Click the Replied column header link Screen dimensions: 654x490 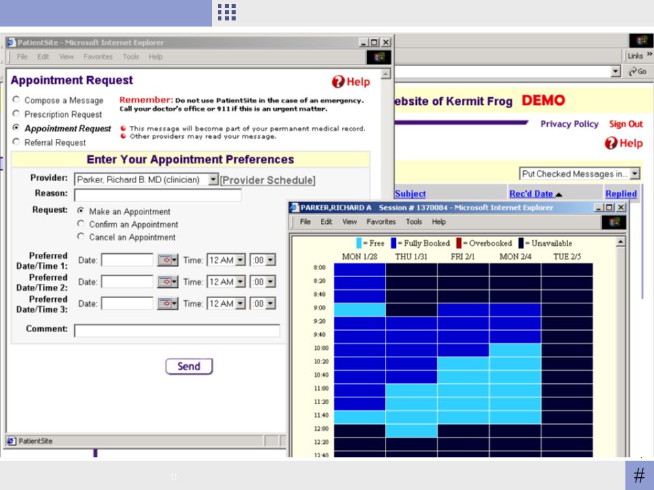[621, 194]
